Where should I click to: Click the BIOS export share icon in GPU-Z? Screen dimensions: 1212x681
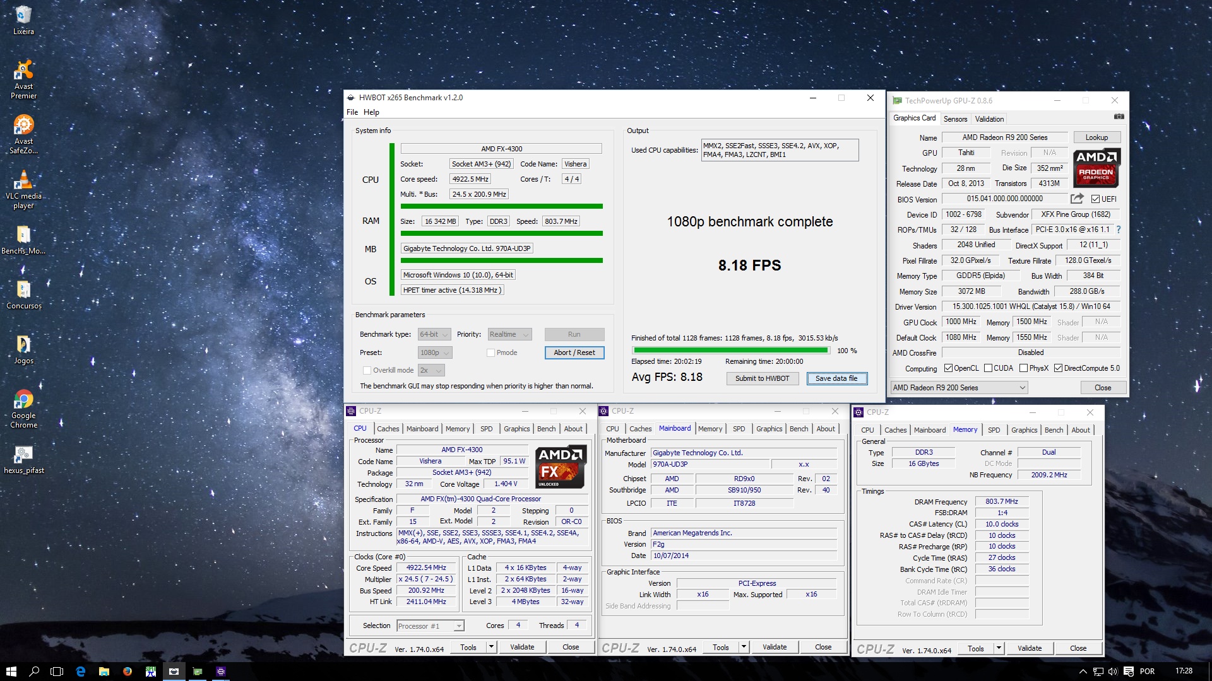[x=1077, y=199]
